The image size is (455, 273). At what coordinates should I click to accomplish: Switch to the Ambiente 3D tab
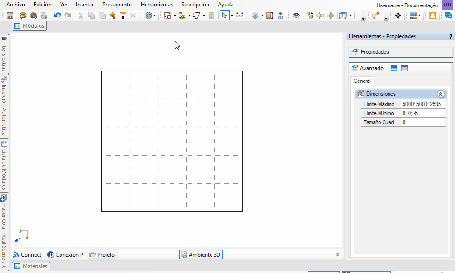coord(201,255)
